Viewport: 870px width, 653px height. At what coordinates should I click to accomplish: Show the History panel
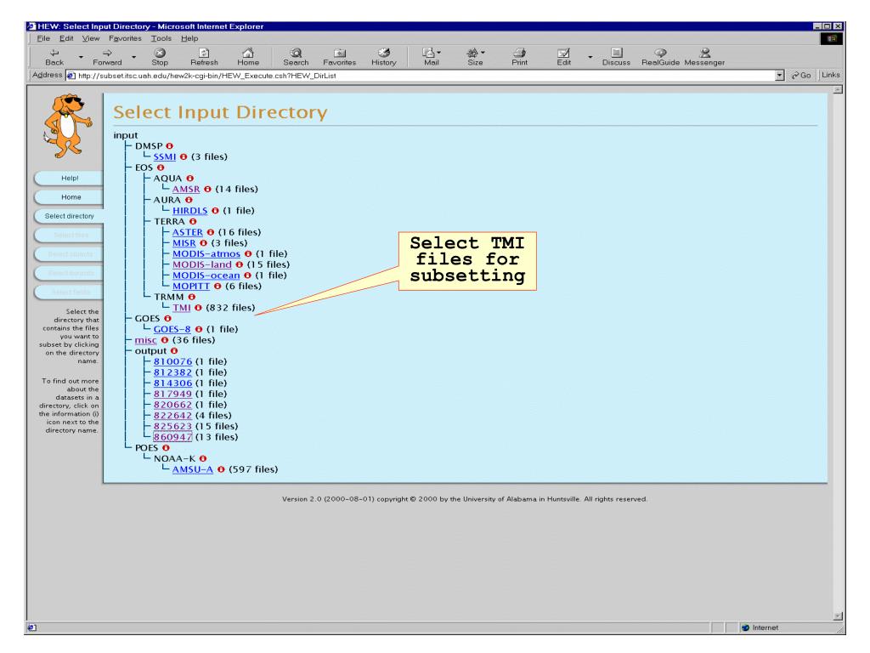384,57
